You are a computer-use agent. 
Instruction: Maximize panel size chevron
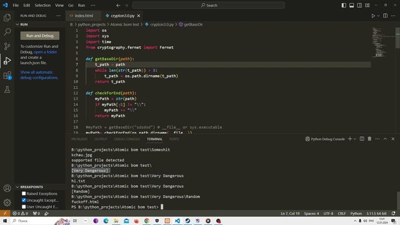(385, 139)
